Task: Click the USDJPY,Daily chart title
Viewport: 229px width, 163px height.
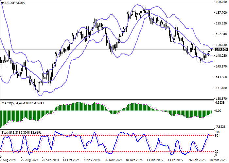Action: [x=16, y=3]
